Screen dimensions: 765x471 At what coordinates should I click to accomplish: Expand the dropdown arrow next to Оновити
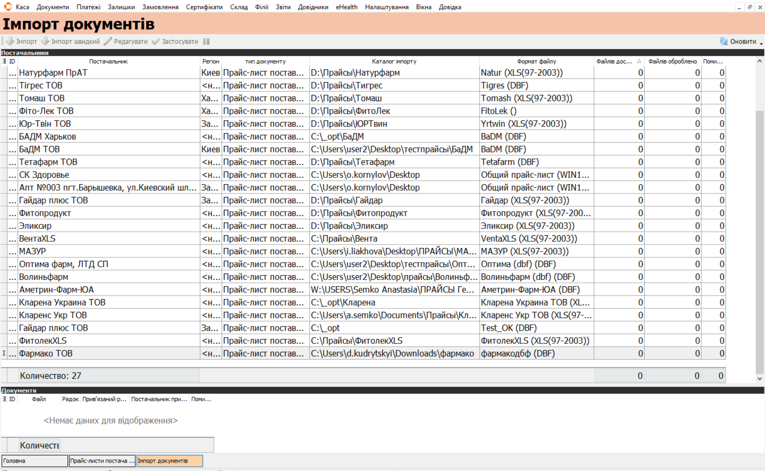[x=761, y=43]
